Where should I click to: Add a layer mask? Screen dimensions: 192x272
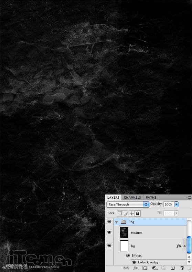[x=145, y=268]
